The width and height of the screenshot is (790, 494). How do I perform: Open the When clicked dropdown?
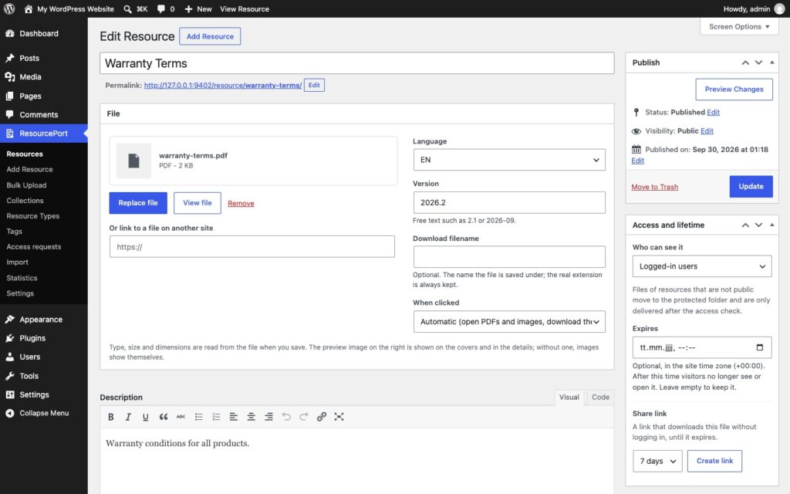pyautogui.click(x=509, y=322)
